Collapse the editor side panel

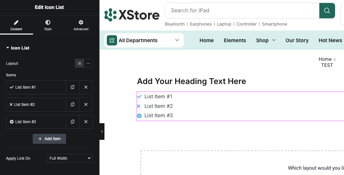tap(102, 131)
